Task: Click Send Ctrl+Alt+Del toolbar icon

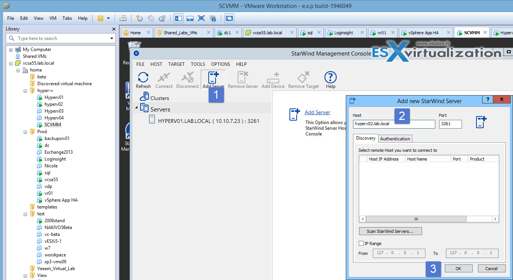Action: [123, 18]
